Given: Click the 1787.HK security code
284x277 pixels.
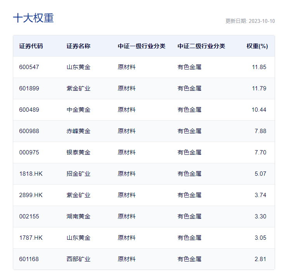Looking at the screenshot, I should (x=31, y=238).
